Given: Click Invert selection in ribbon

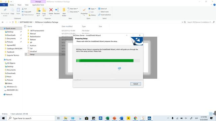Looking at the screenshot, I should [105, 15].
